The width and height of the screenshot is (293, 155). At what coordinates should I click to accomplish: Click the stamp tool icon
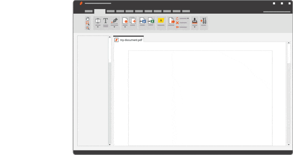click(x=195, y=21)
